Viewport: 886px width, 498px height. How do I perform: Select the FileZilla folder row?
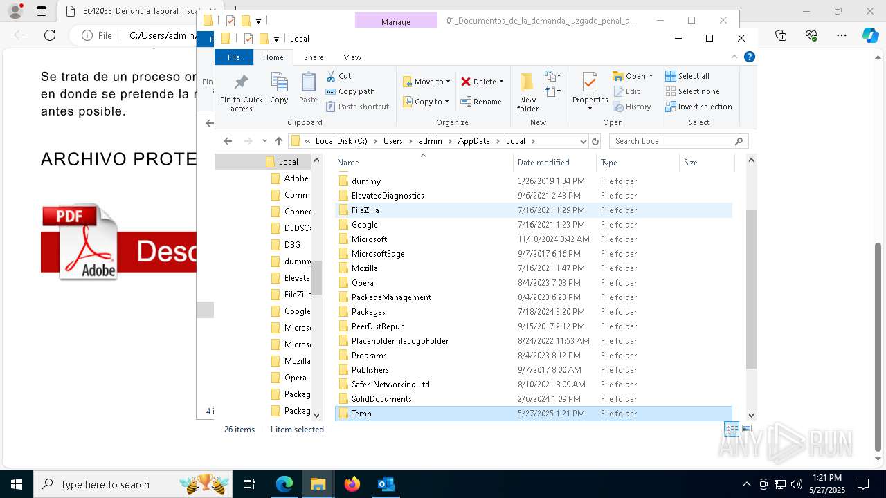coord(533,210)
